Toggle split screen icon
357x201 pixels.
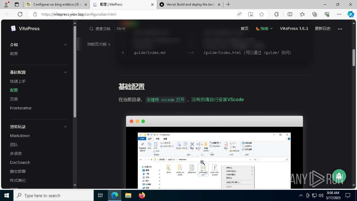pyautogui.click(x=290, y=14)
